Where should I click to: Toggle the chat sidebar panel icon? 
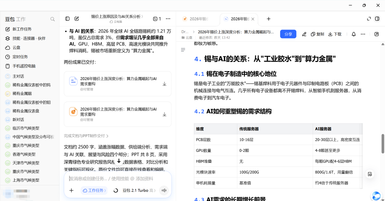(67, 19)
